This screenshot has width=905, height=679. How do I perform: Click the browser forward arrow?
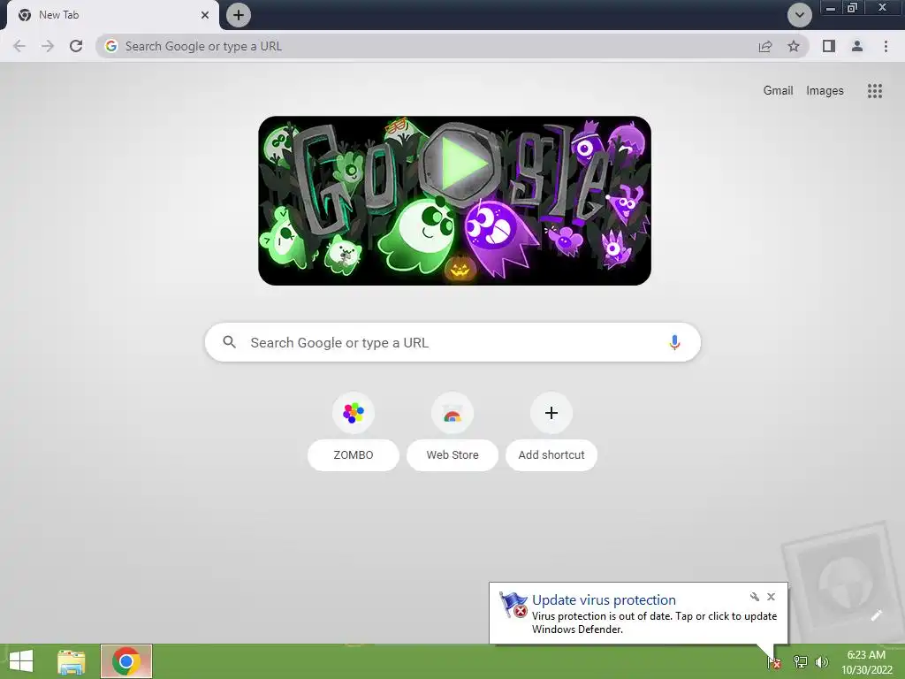48,46
